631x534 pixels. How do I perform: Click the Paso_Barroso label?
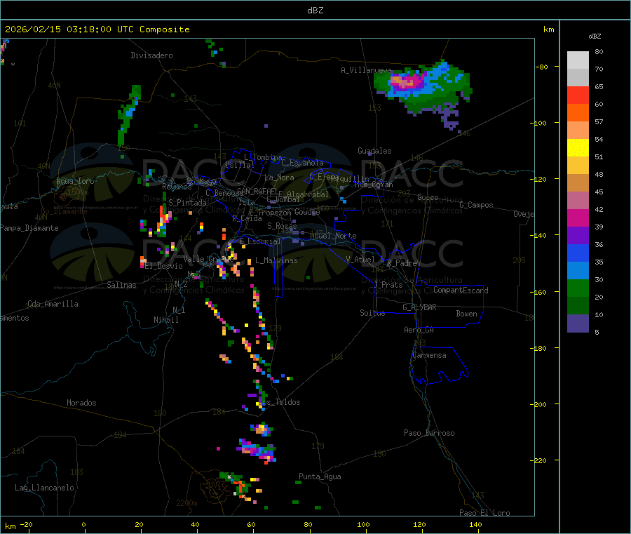[429, 433]
